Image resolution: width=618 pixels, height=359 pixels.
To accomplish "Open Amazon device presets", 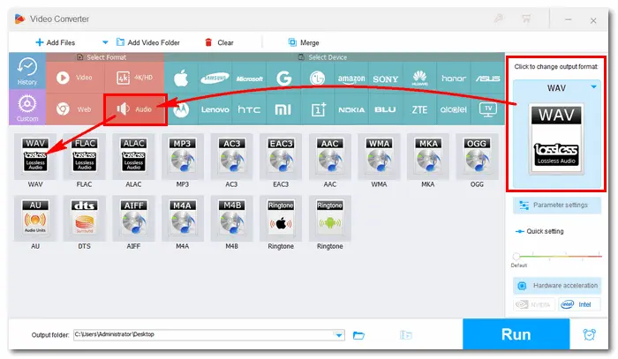I will (351, 78).
